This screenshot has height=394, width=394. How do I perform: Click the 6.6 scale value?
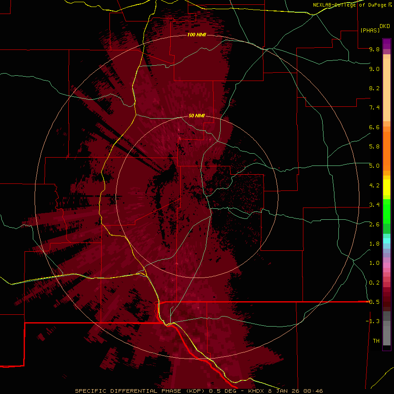[374, 127]
